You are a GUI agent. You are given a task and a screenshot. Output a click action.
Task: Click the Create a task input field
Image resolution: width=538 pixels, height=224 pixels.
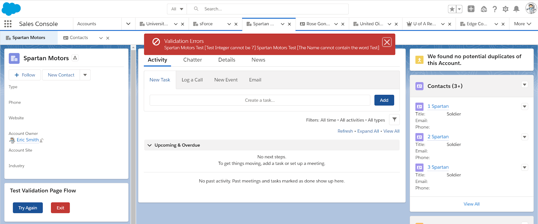[x=260, y=100]
